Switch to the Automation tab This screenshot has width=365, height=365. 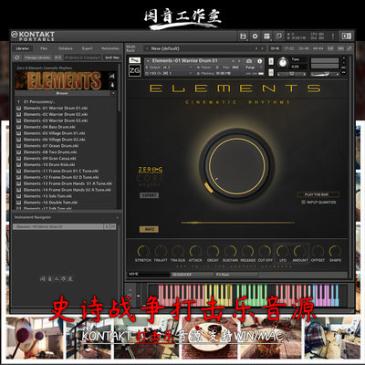tap(110, 48)
